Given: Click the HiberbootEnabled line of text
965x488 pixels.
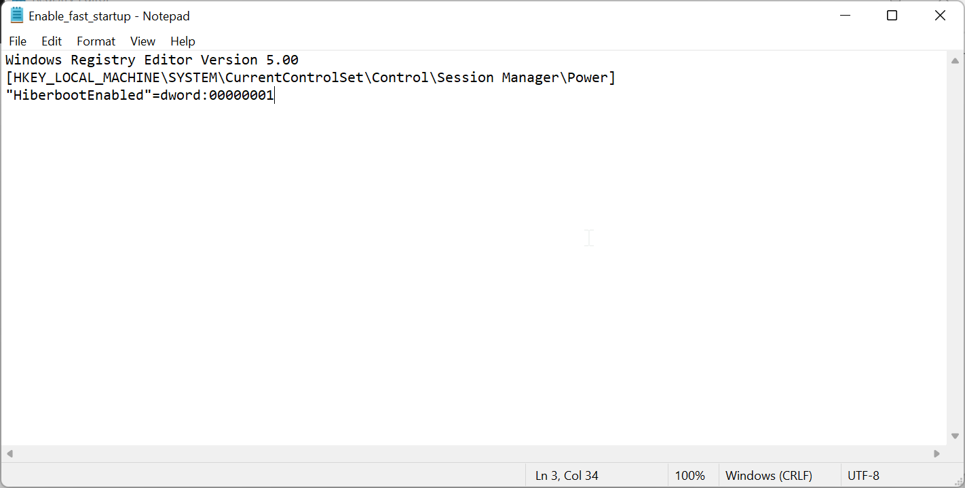Looking at the screenshot, I should (136, 95).
